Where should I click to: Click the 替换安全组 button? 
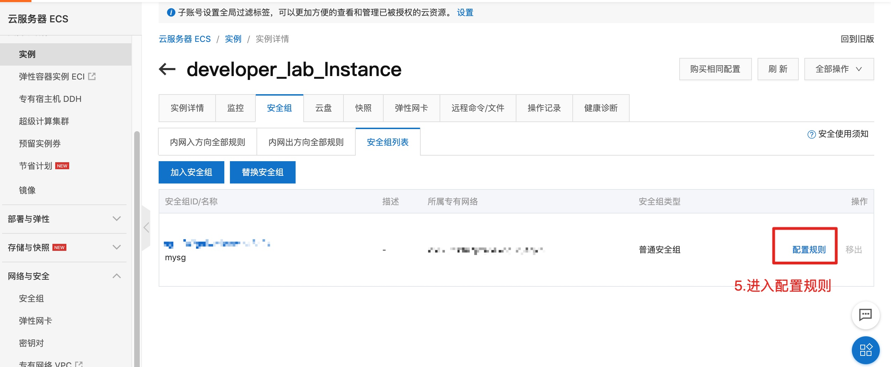[x=262, y=172]
